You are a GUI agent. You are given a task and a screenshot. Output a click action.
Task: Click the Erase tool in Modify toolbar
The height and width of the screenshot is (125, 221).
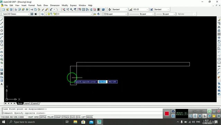click(219, 20)
